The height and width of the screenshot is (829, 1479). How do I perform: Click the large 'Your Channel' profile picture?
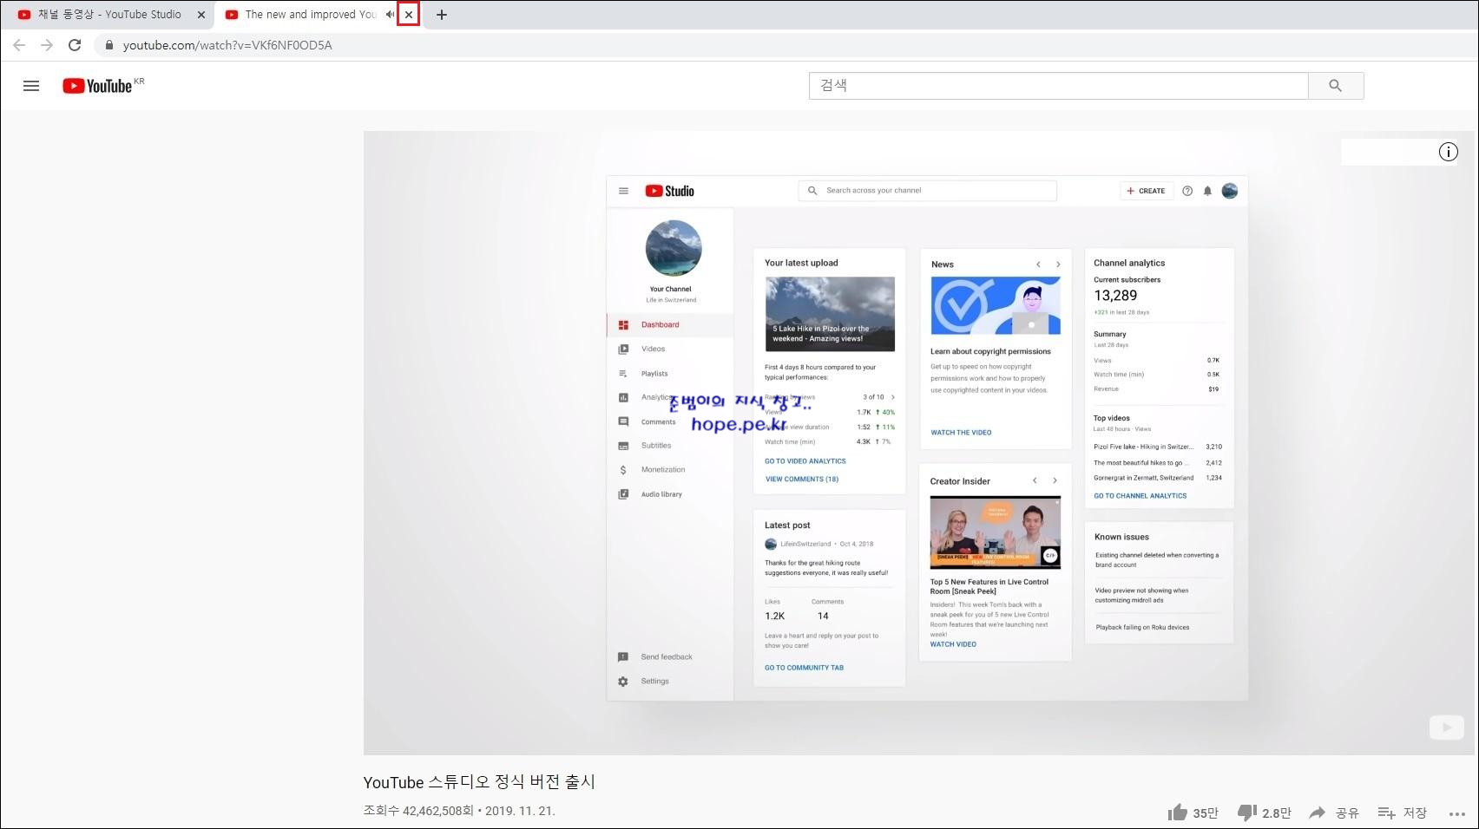(673, 249)
